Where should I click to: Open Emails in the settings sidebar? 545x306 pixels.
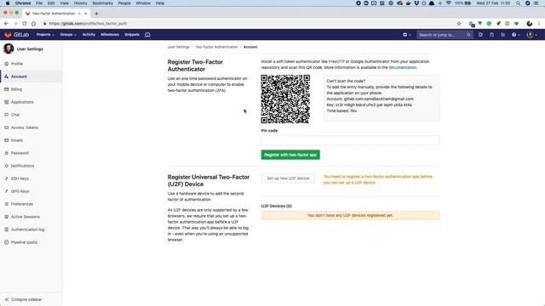coord(17,140)
